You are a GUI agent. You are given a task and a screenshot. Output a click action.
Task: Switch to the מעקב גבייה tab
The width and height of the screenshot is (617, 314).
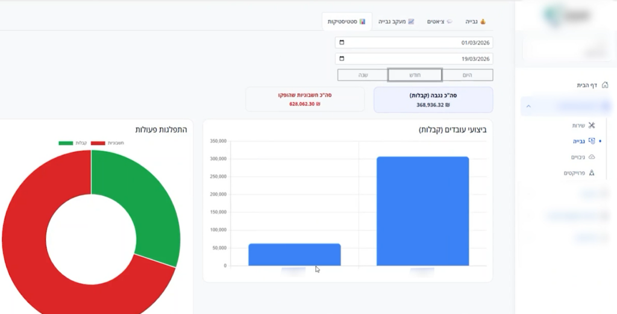tap(396, 22)
